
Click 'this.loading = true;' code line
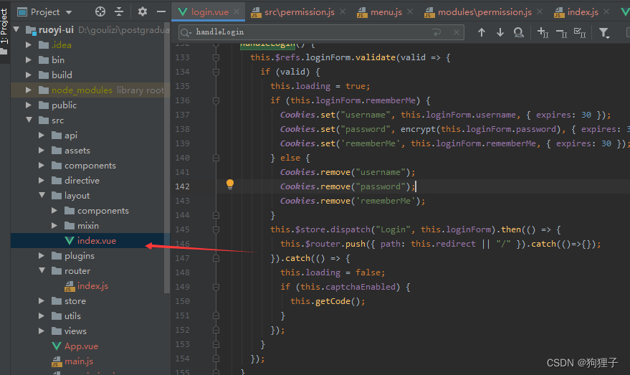tap(320, 86)
